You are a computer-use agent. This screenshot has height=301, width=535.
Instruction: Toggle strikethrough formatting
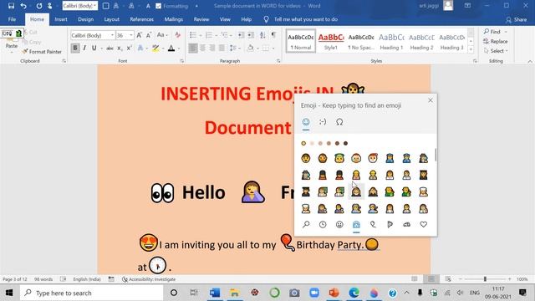tap(110, 48)
